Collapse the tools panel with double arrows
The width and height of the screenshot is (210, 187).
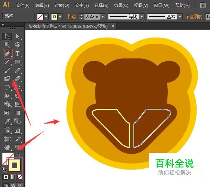(x=3, y=24)
